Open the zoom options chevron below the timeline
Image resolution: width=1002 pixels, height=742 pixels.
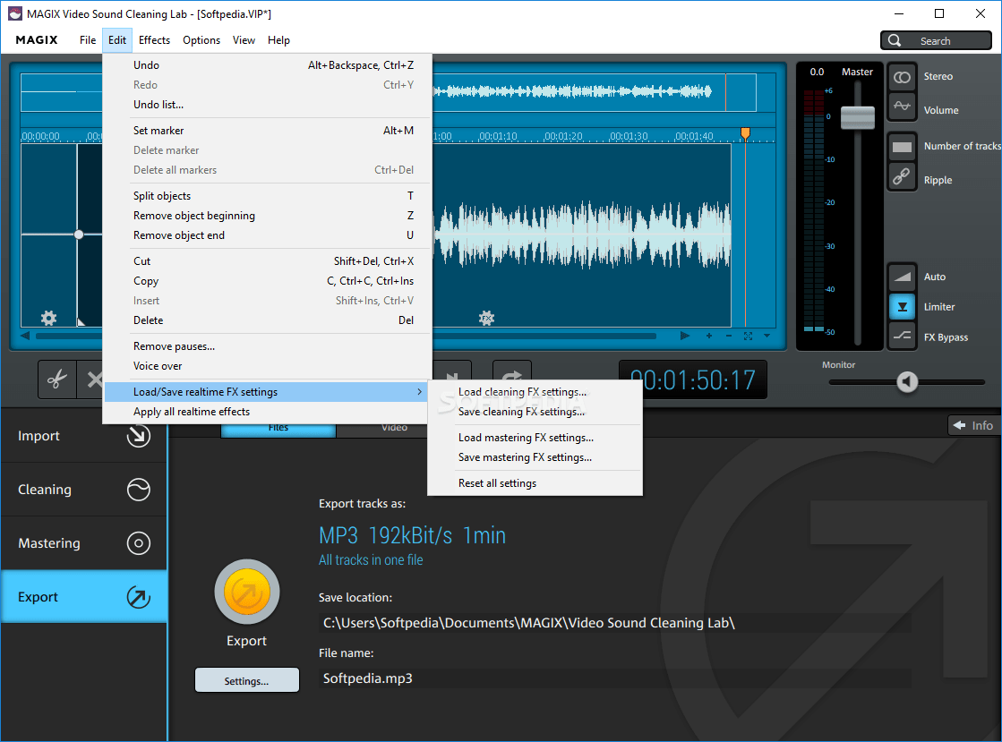pyautogui.click(x=766, y=336)
